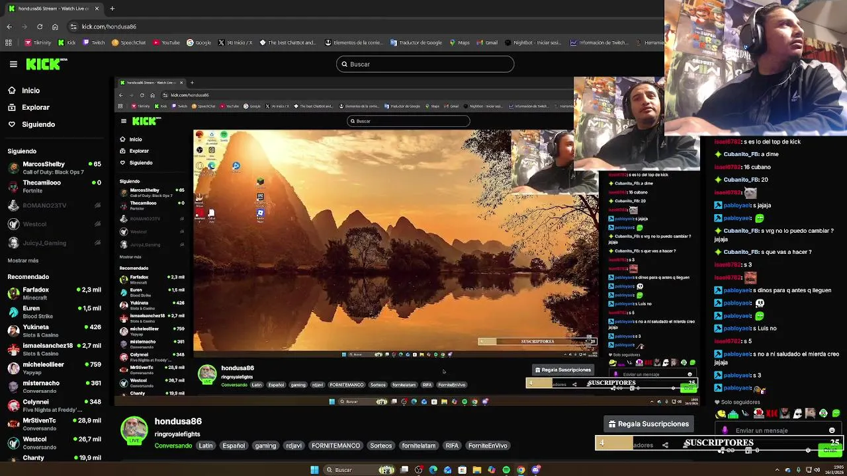Select the RIFA tag

coord(452,446)
